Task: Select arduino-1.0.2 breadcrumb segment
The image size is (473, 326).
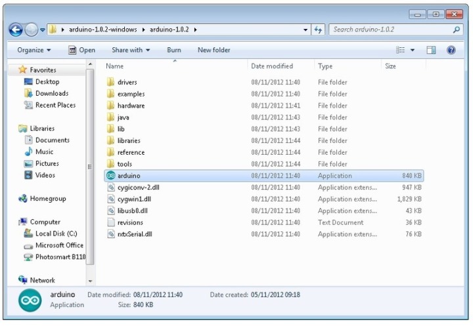Action: click(169, 30)
